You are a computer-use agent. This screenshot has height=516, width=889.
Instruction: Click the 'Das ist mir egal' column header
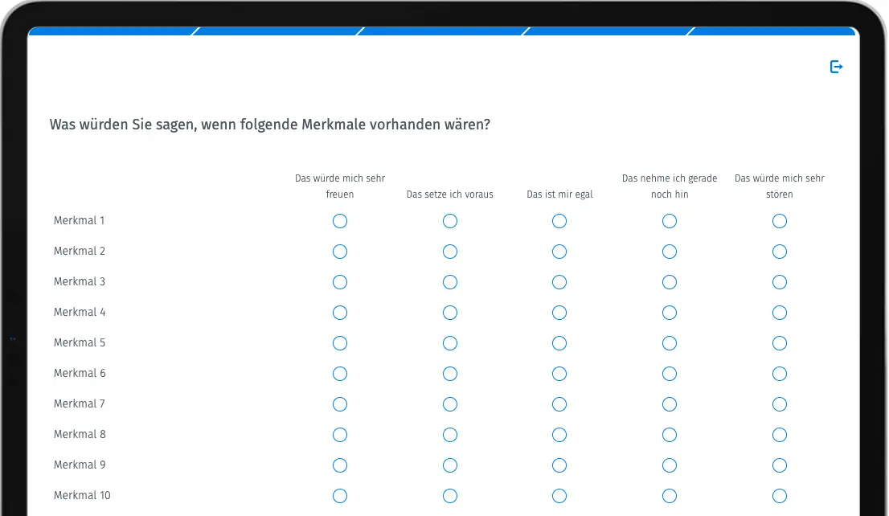point(559,195)
